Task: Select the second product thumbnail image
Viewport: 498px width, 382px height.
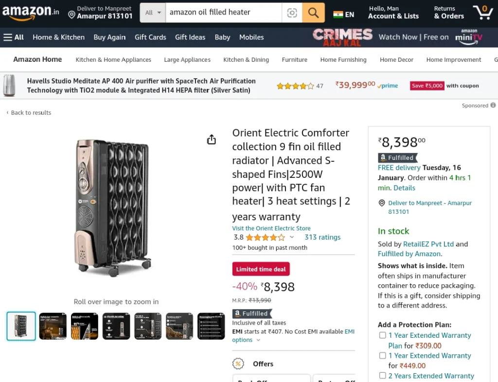Action: pyautogui.click(x=53, y=326)
